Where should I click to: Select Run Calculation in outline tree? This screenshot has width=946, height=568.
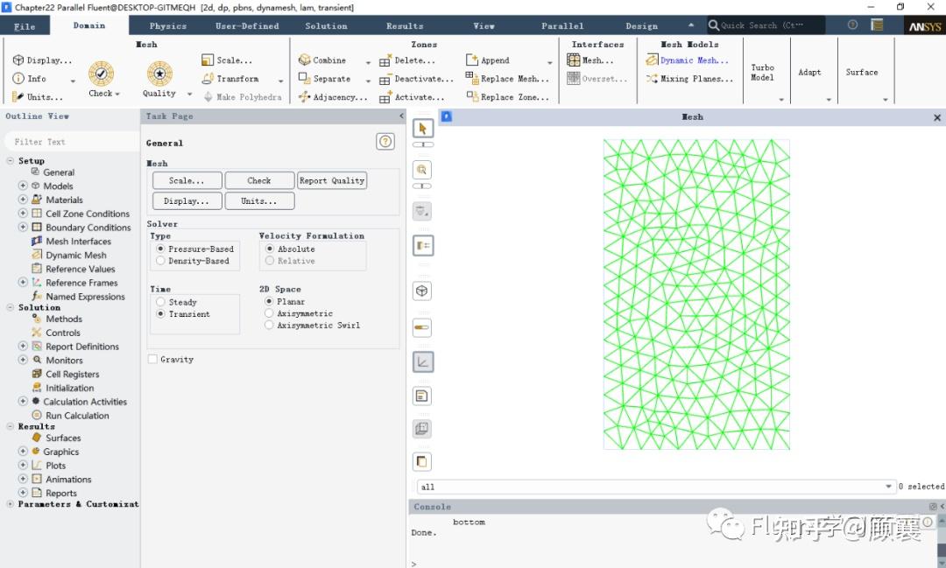(77, 416)
